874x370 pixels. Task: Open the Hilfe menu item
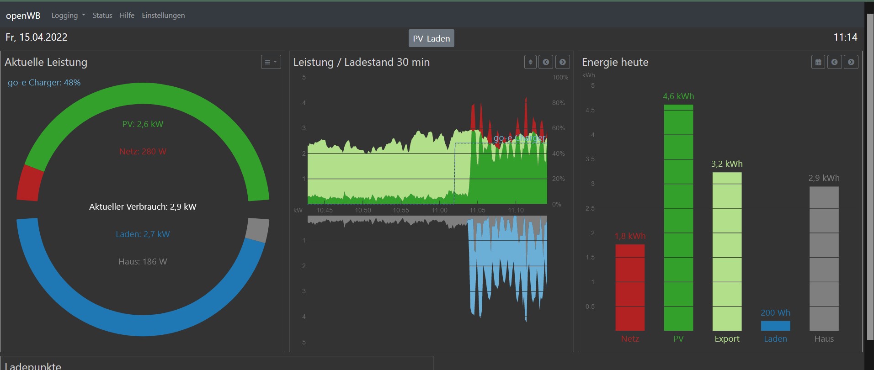127,16
